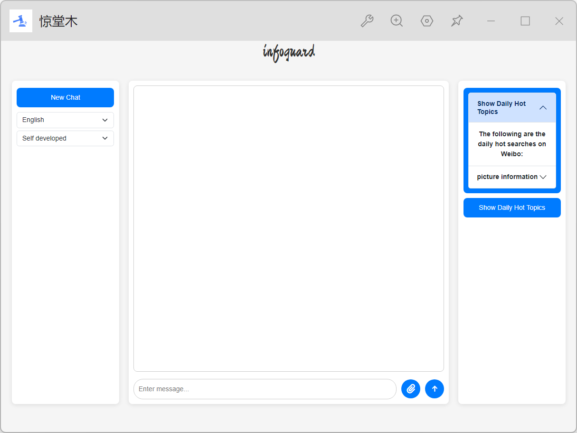The width and height of the screenshot is (577, 433).
Task: Minimize the window
Action: click(491, 21)
